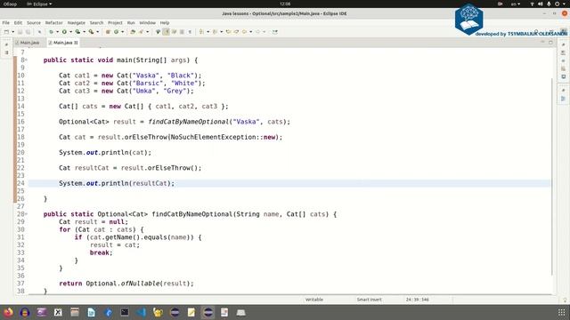Screen dimensions: 570x320
Task: Click cursor position 24:39:546 in status bar
Action: pos(418,300)
